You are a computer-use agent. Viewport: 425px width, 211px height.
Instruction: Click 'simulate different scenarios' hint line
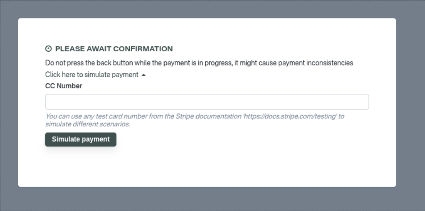click(88, 124)
